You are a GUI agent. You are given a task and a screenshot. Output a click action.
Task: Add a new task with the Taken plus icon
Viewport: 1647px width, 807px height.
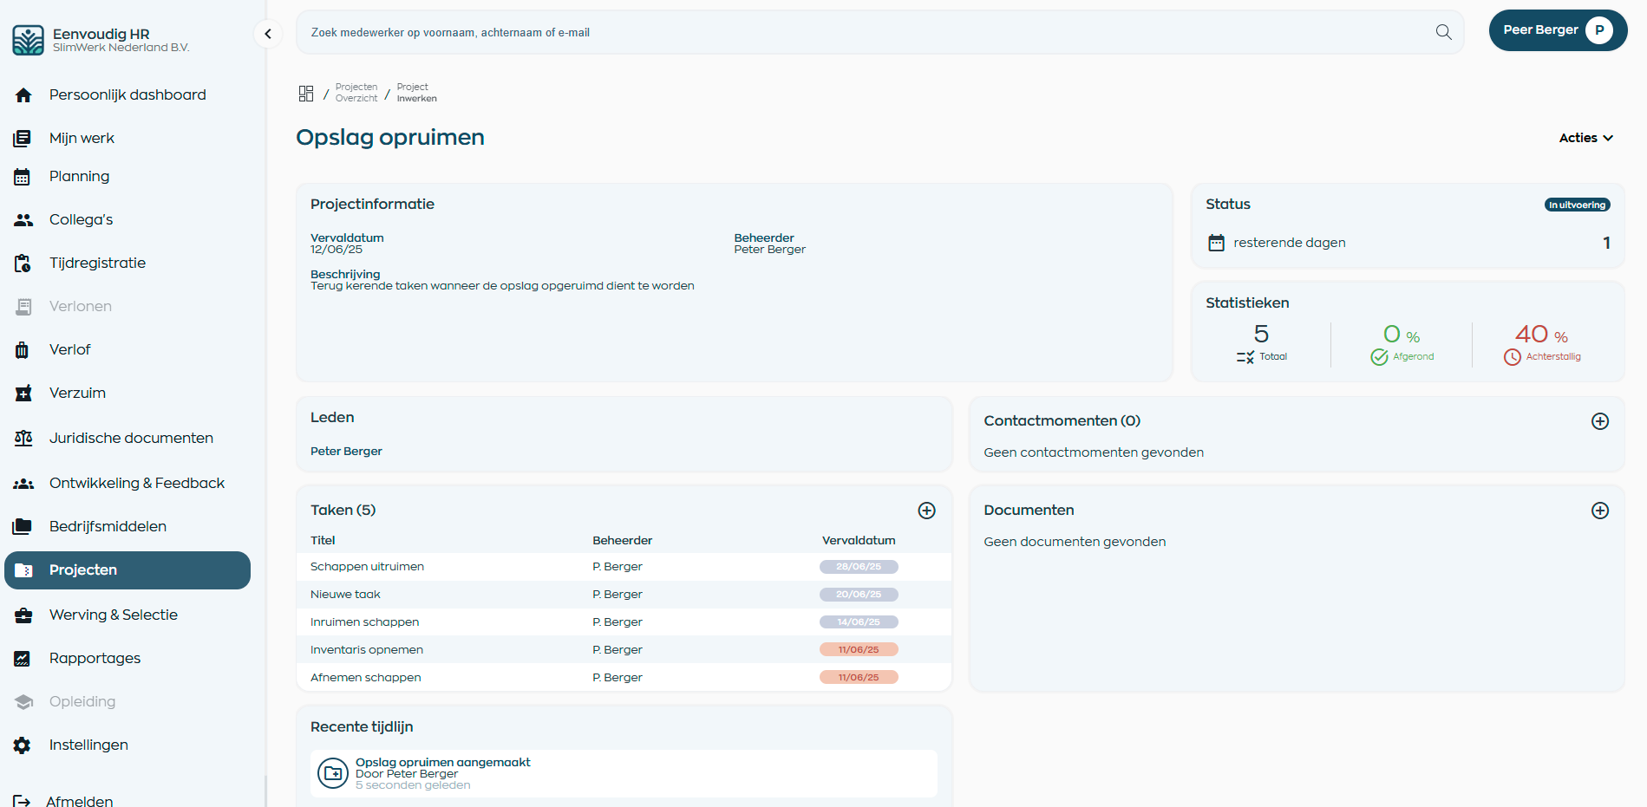(926, 511)
